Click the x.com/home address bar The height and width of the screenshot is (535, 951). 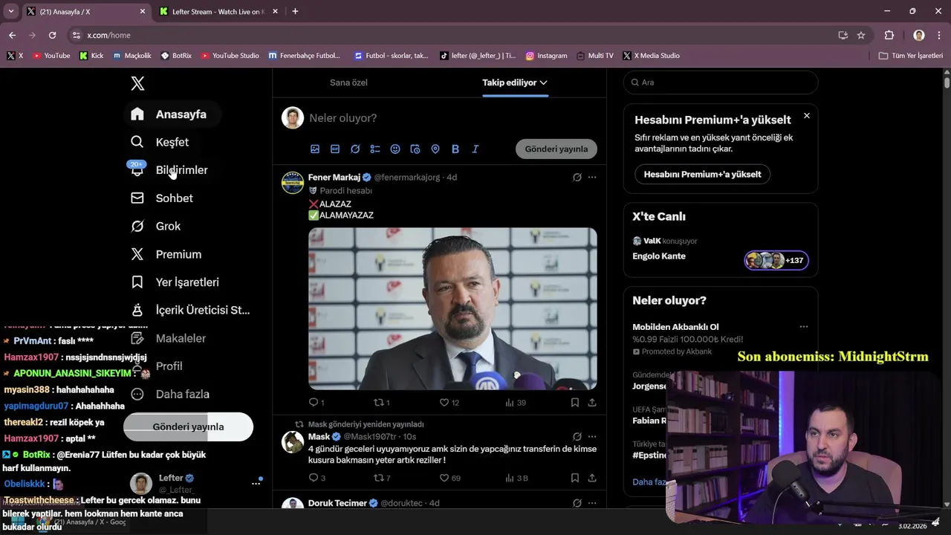[453, 35]
